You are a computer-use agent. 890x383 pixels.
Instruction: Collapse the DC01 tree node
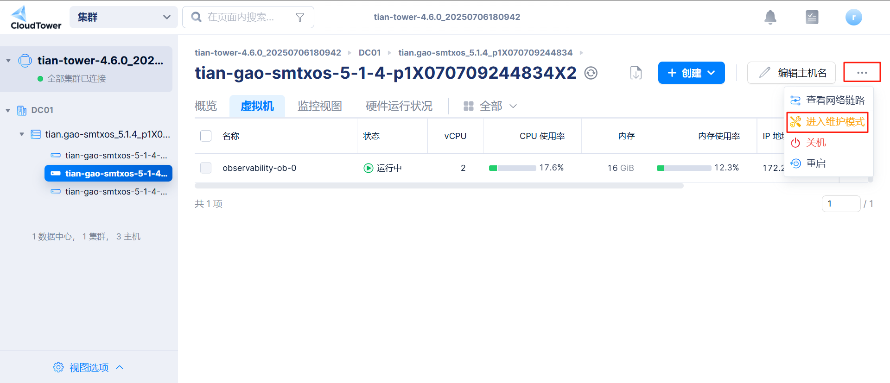[x=8, y=110]
